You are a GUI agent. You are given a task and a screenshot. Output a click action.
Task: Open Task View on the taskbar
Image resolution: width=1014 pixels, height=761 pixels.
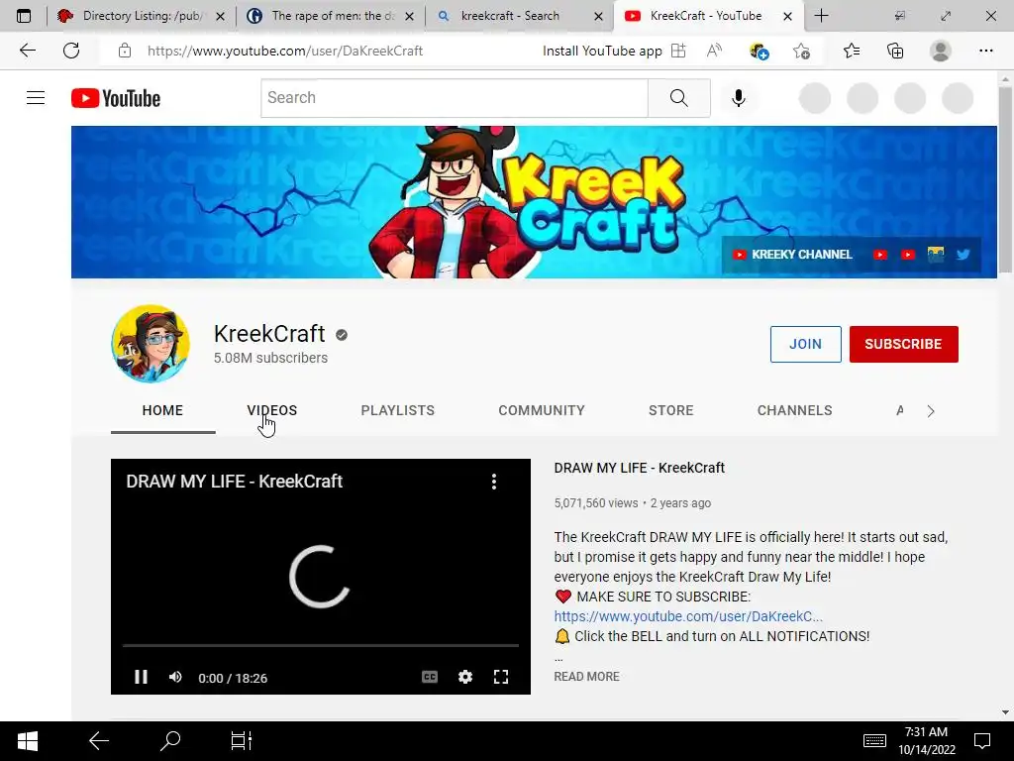242,741
